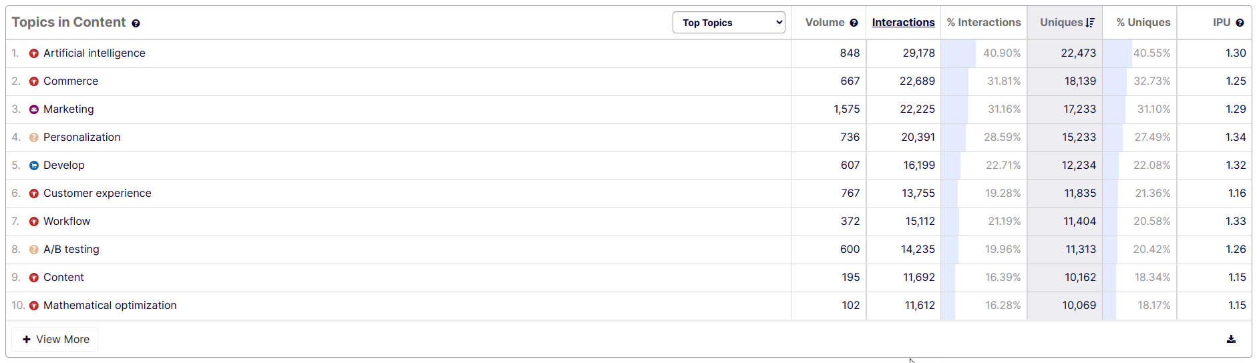Open the Customer experience topic
This screenshot has width=1257, height=363.
click(x=98, y=194)
